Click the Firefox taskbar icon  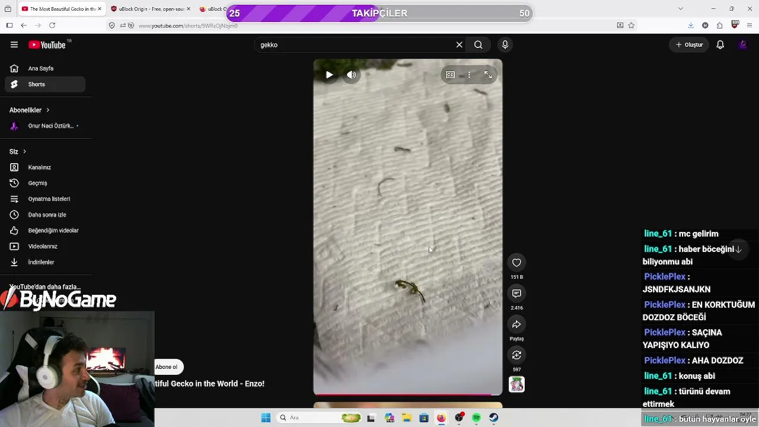tap(441, 418)
